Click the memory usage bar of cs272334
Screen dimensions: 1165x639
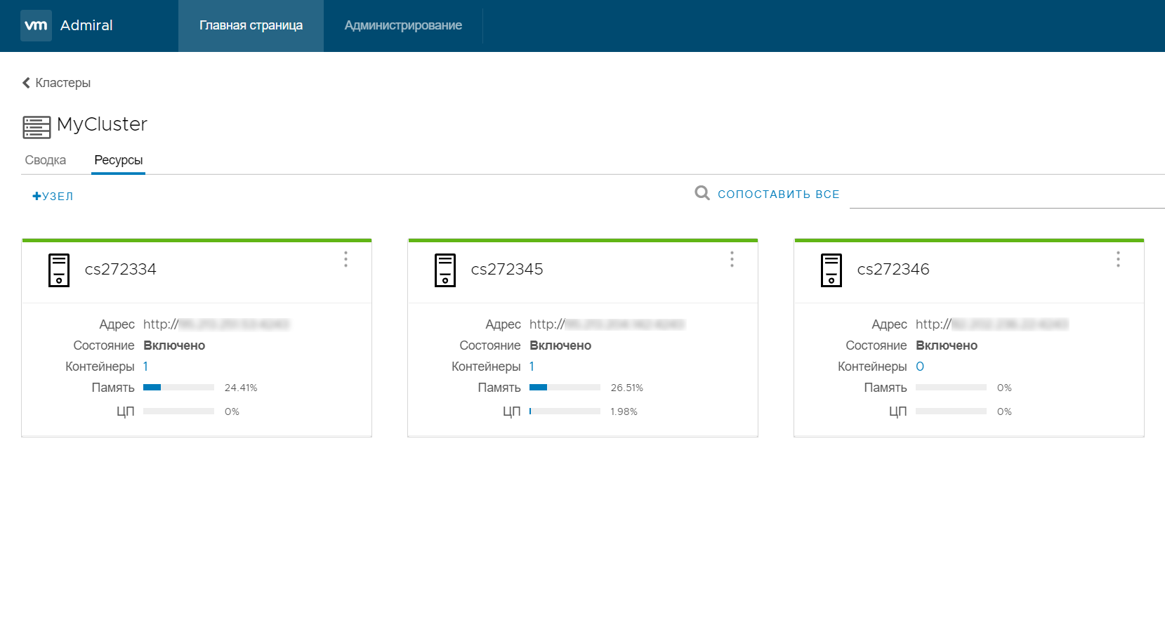coord(178,387)
